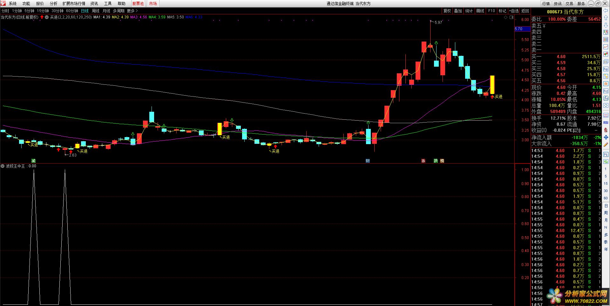
Task: Switch to the 分时 chart tab
Action: (5, 11)
